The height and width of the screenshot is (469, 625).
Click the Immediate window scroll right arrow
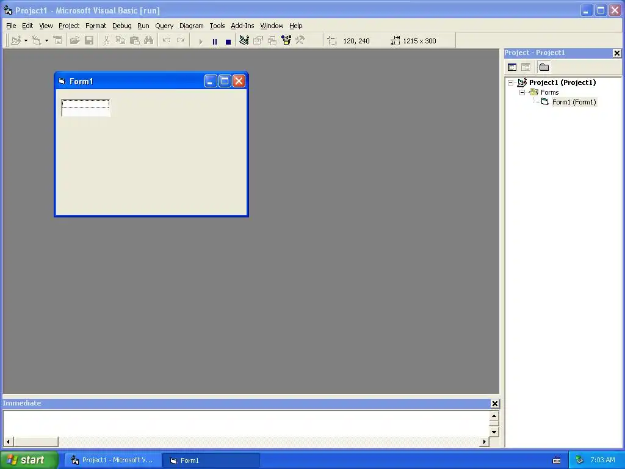coord(484,442)
